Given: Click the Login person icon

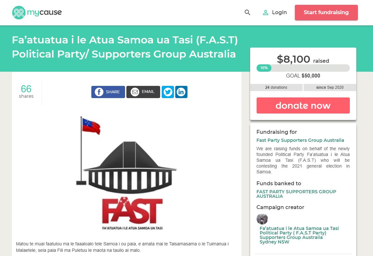Looking at the screenshot, I should (265, 12).
